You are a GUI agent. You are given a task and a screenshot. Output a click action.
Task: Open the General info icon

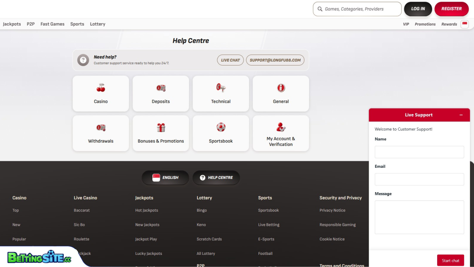281,88
